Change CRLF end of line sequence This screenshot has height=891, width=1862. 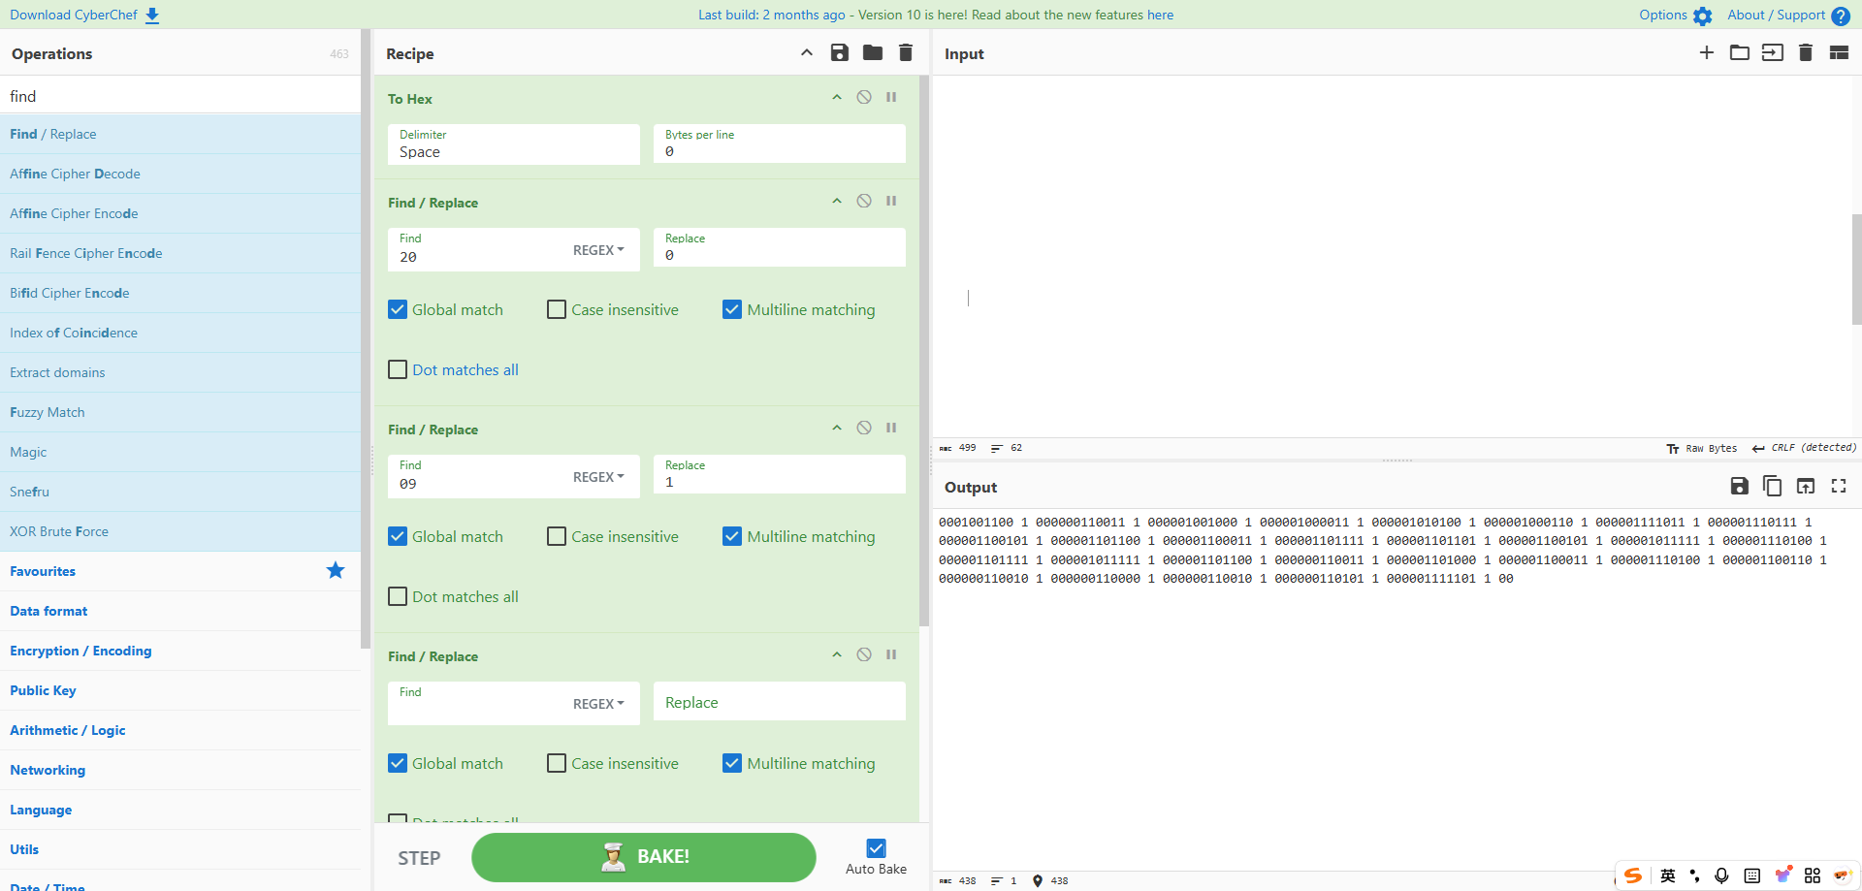pyautogui.click(x=1804, y=448)
